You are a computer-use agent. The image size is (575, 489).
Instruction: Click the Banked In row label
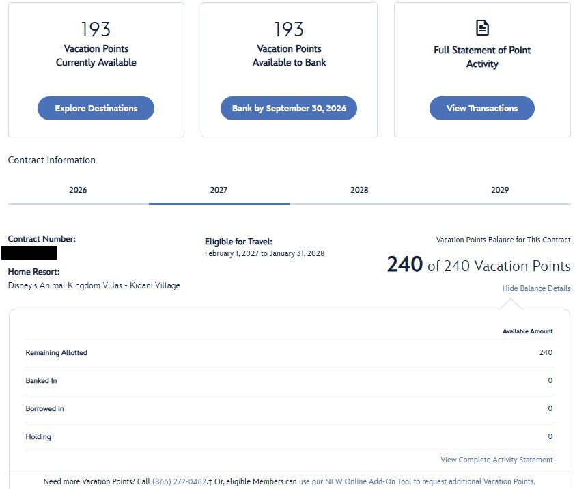tap(42, 380)
